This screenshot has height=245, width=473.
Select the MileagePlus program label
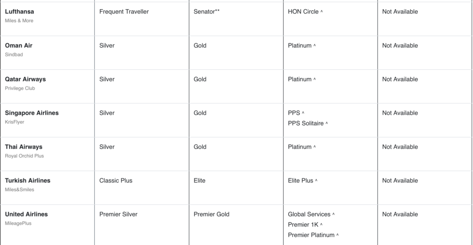(18, 224)
